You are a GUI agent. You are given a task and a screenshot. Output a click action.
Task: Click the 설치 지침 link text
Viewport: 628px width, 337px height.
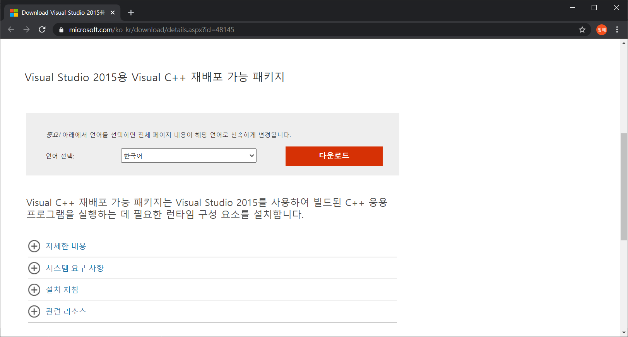tap(62, 290)
